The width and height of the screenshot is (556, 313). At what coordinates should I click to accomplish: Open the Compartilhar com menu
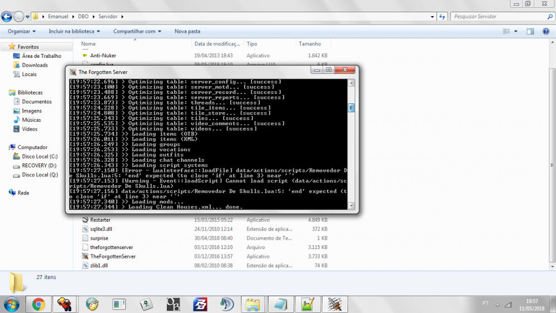point(137,31)
